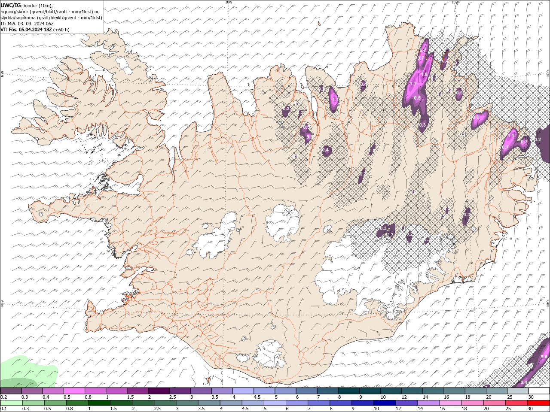Select the 'slydda/snjókoma (grátt/bleikt/grænt' legend line
The height and width of the screenshot is (412, 550).
coord(51,18)
